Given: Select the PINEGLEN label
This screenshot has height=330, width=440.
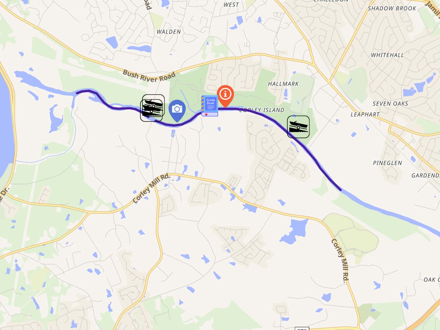Looking at the screenshot, I should point(387,163).
